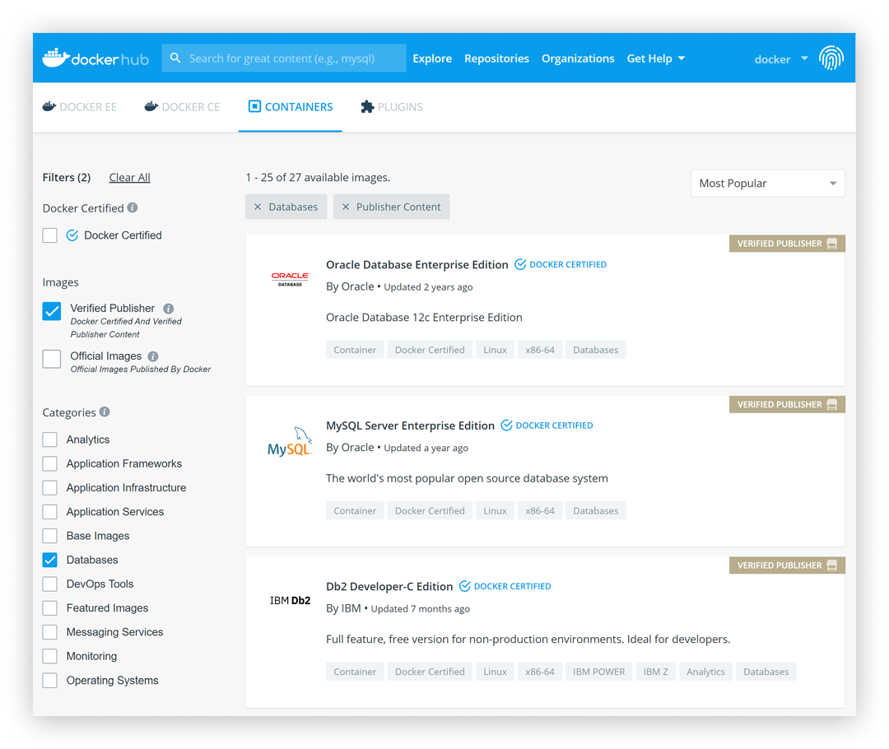Tick the Analytics category checkbox
The image size is (889, 749).
pyautogui.click(x=50, y=440)
